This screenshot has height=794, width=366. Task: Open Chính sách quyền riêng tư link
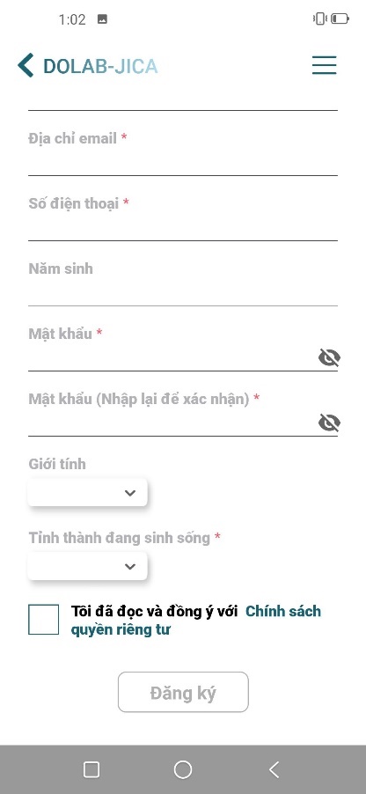(x=196, y=621)
